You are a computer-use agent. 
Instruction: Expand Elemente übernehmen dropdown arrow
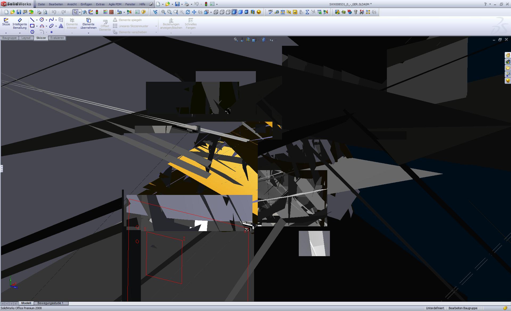(88, 33)
